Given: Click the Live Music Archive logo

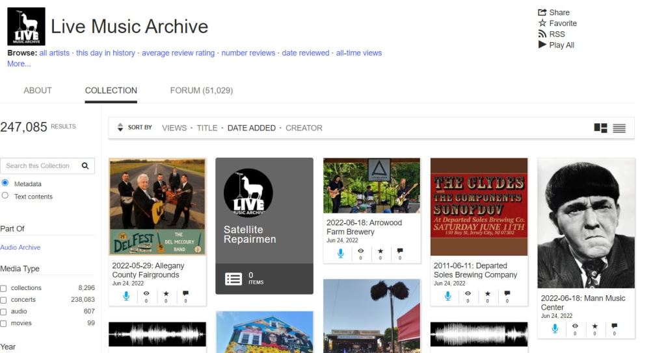Looking at the screenshot, I should (26, 27).
